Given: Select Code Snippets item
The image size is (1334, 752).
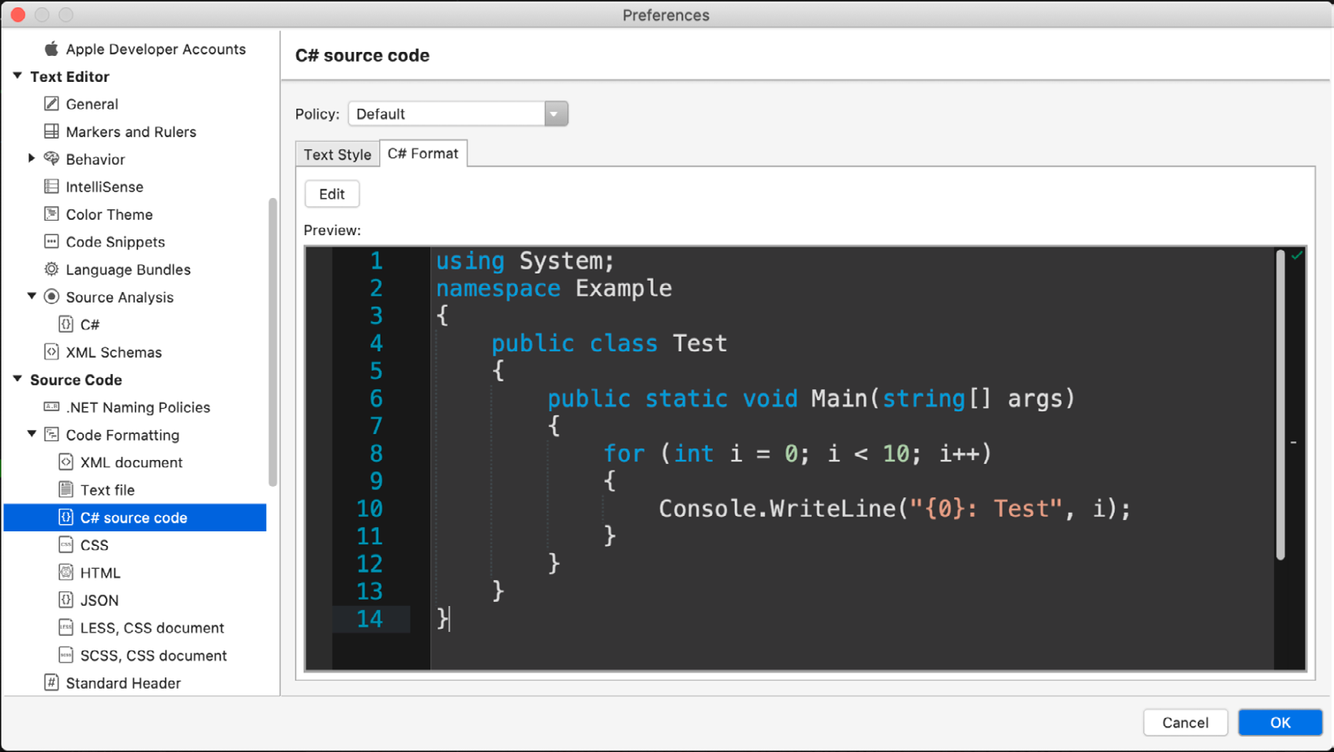Looking at the screenshot, I should (115, 242).
